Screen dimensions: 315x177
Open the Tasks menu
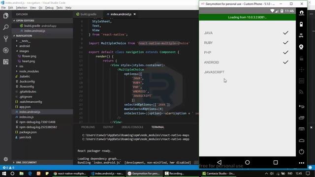(x=59, y=8)
